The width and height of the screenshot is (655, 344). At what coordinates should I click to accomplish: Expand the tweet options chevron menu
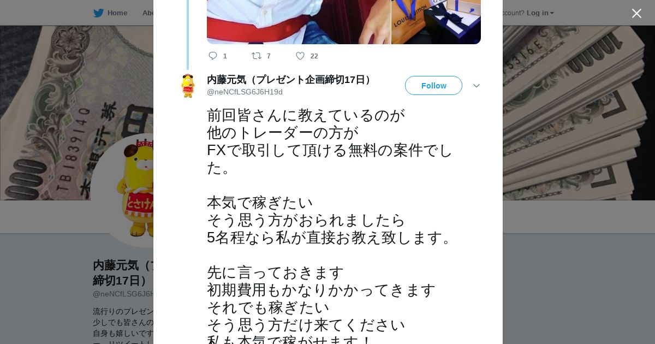click(x=477, y=86)
